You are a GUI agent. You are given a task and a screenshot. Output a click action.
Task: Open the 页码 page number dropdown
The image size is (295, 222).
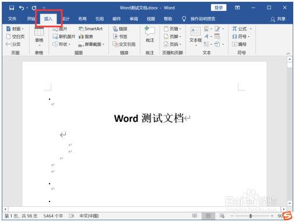click(172, 44)
